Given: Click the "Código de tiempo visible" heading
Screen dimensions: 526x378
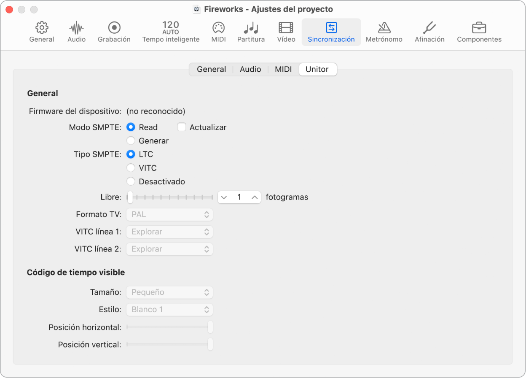Looking at the screenshot, I should 76,273.
